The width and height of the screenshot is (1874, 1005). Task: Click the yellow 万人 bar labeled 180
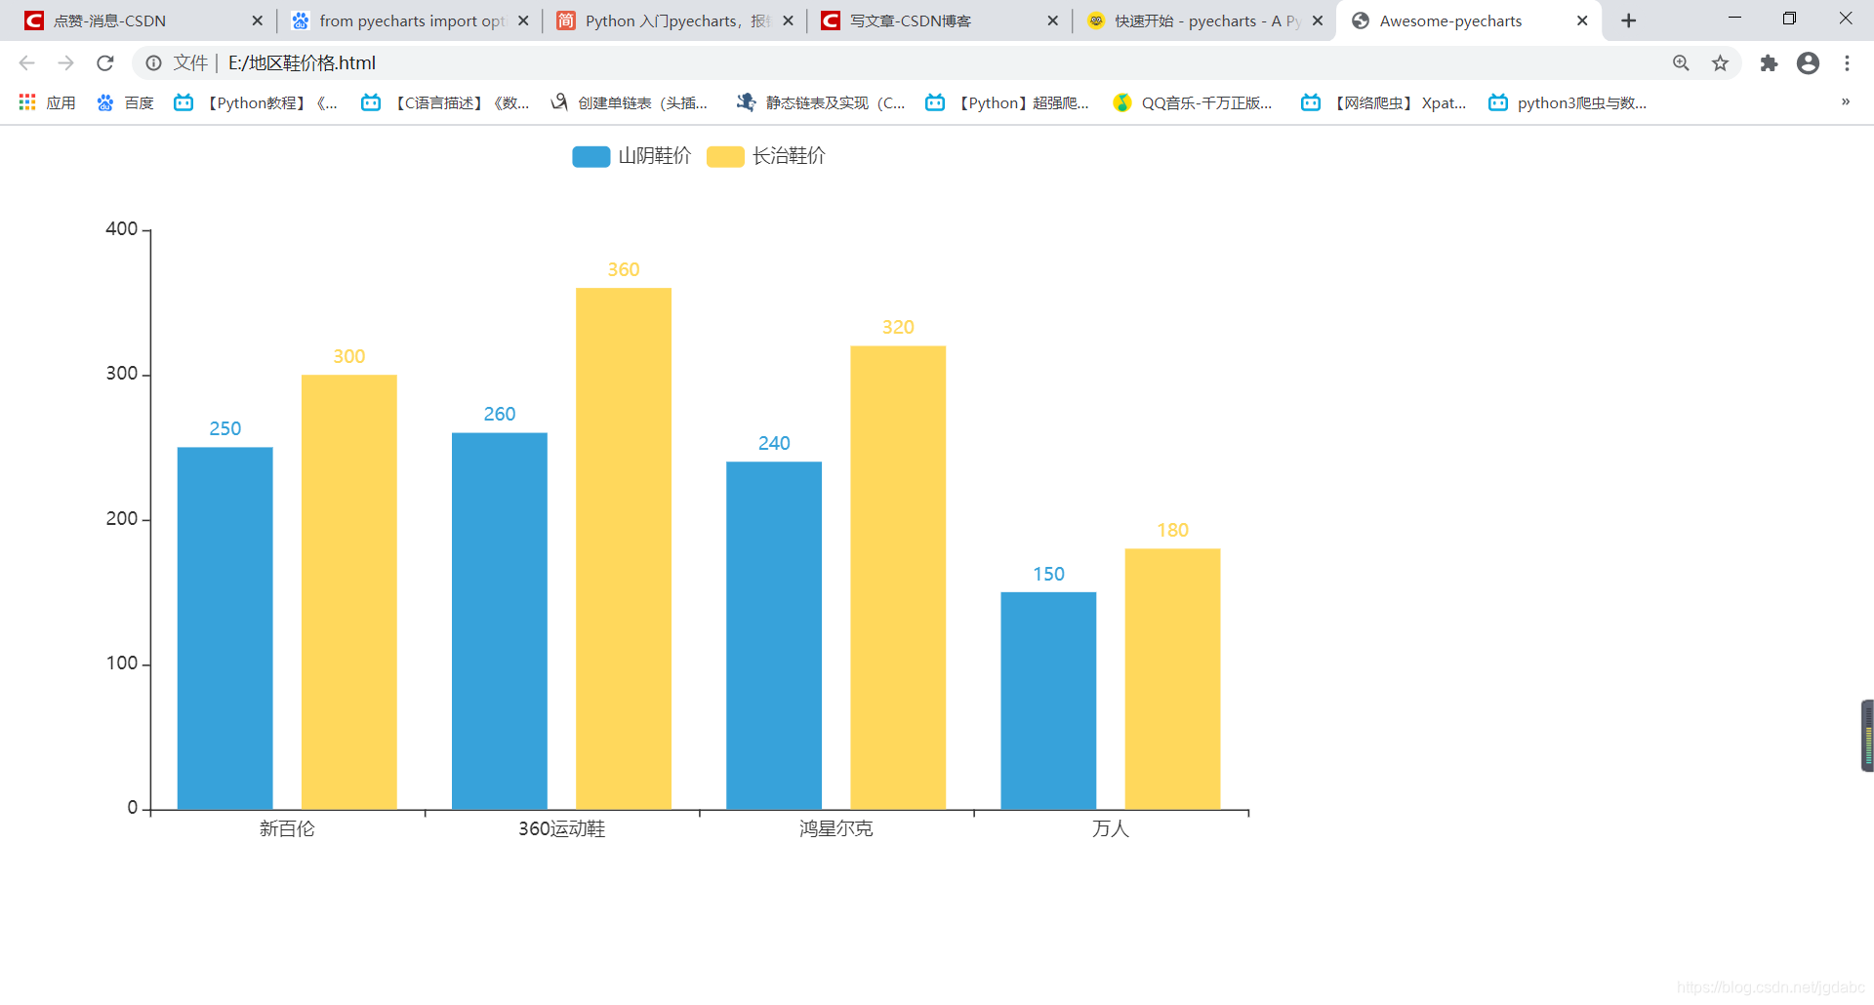1172,679
